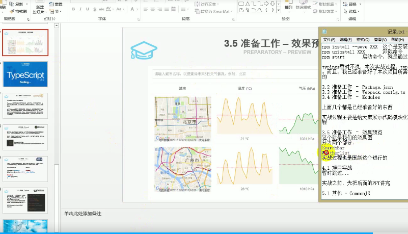The width and height of the screenshot is (408, 234).
Task: Align text right
Action: pos(160,9)
